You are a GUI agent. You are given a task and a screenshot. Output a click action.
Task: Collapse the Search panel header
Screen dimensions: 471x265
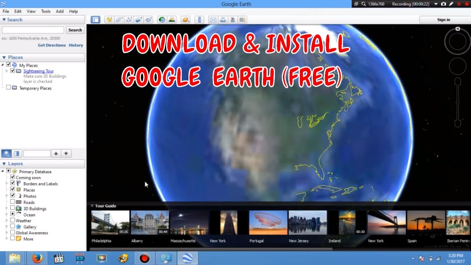tap(42, 20)
